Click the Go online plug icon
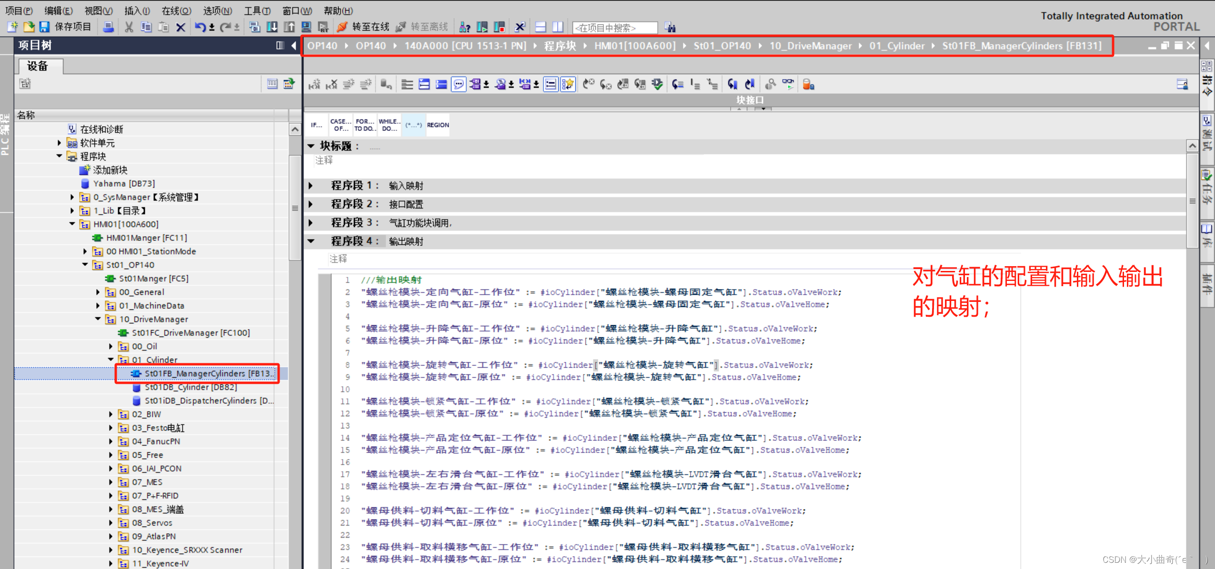The height and width of the screenshot is (569, 1215). (341, 27)
